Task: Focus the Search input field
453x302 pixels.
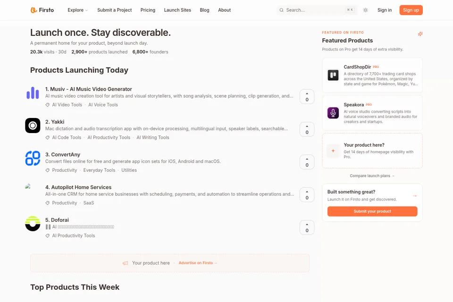Action: click(x=317, y=10)
